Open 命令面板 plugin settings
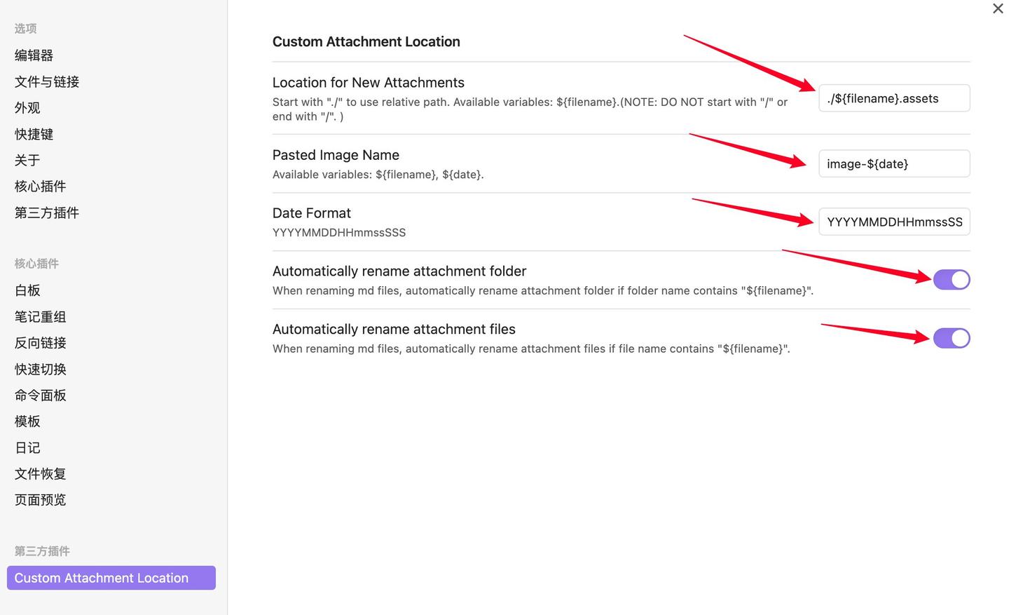The height and width of the screenshot is (615, 1009). coord(40,396)
